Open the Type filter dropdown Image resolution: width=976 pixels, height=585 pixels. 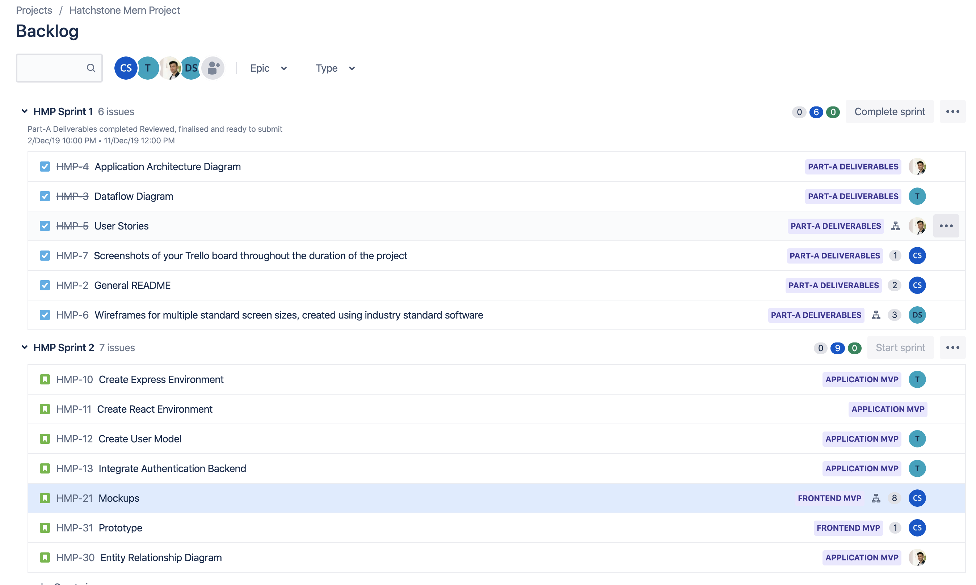point(335,68)
